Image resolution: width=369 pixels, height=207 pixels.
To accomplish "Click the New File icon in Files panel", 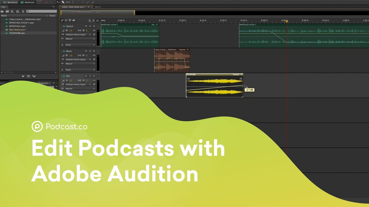I will pyautogui.click(x=12, y=11).
